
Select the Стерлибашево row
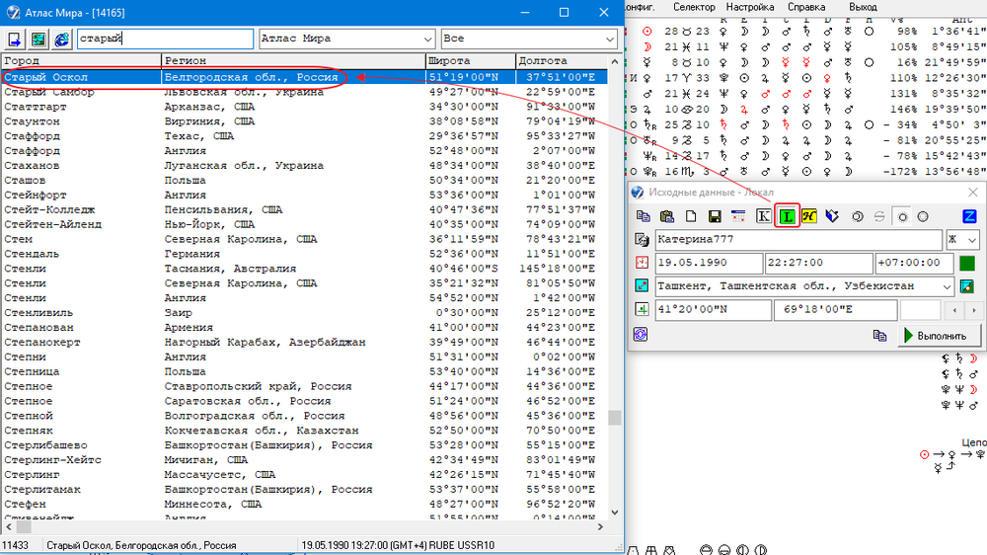(304, 445)
